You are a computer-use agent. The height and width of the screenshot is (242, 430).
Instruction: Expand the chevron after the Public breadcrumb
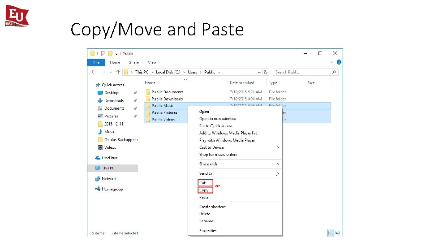tap(219, 72)
